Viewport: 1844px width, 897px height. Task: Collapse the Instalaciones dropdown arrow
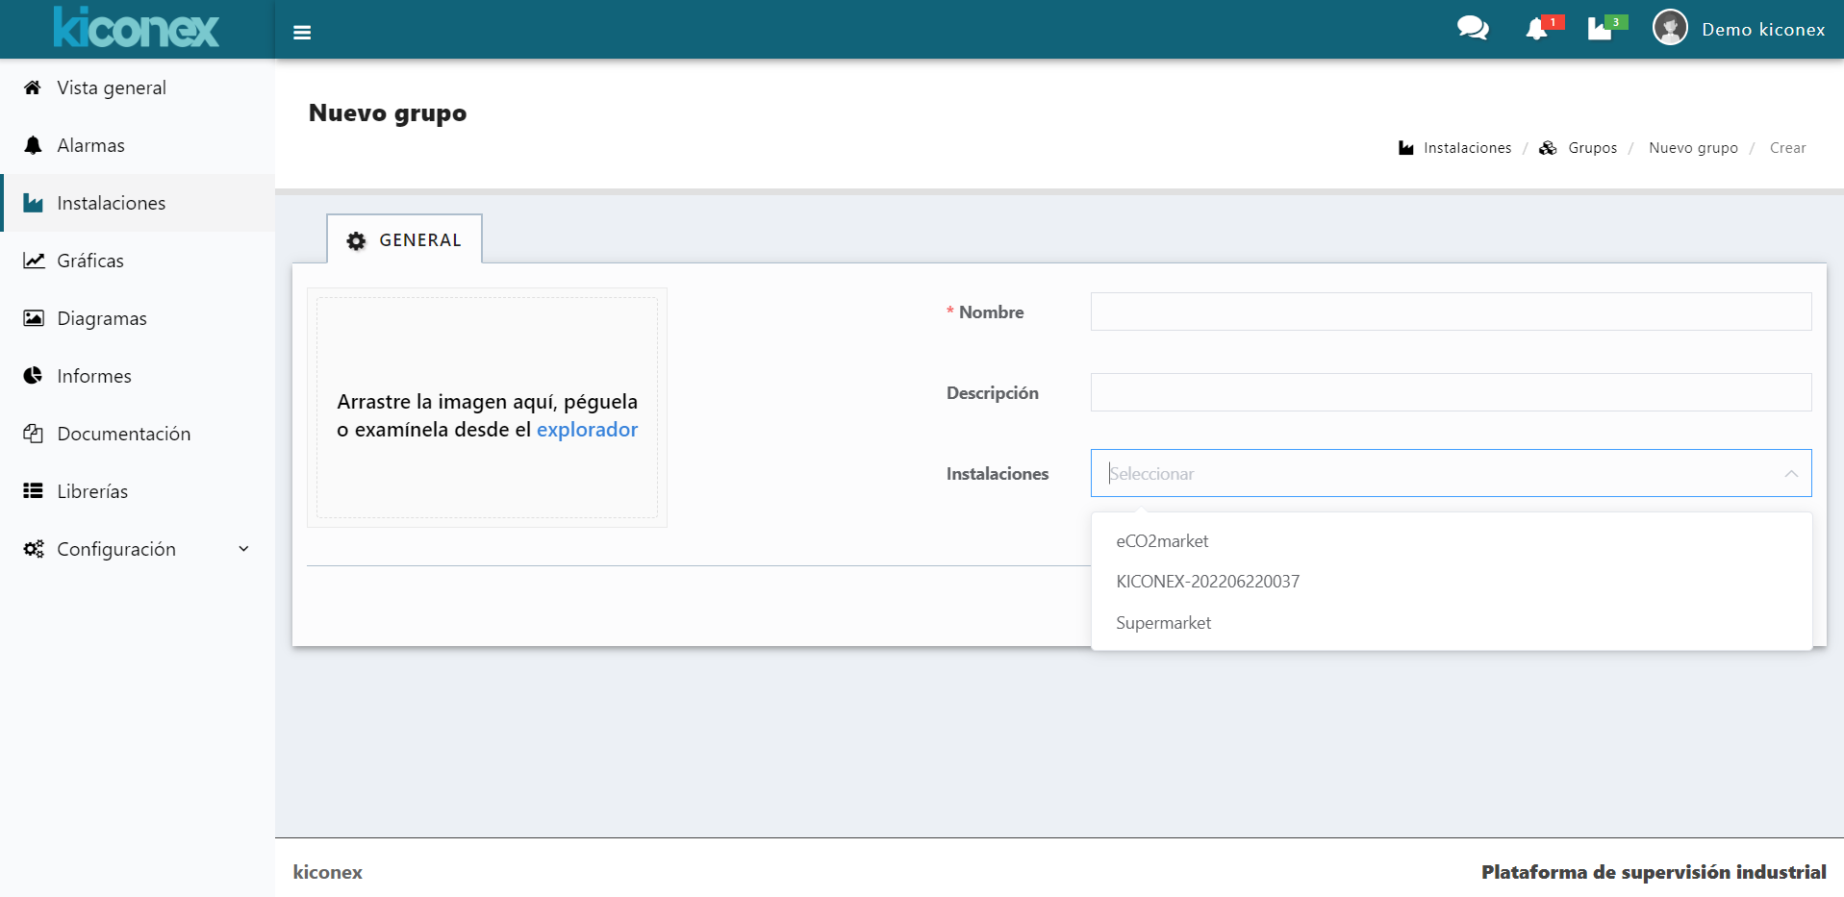1790,473
